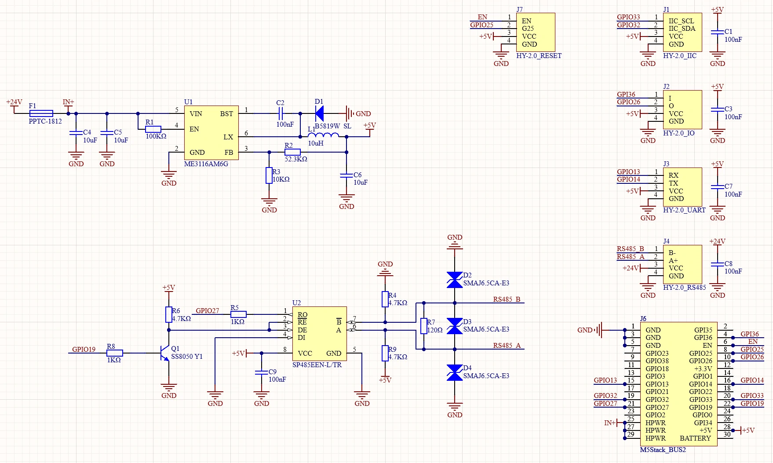Image resolution: width=773 pixels, height=463 pixels.
Task: Click the F1 PPTC-1812 fuse symbol
Action: [x=41, y=113]
